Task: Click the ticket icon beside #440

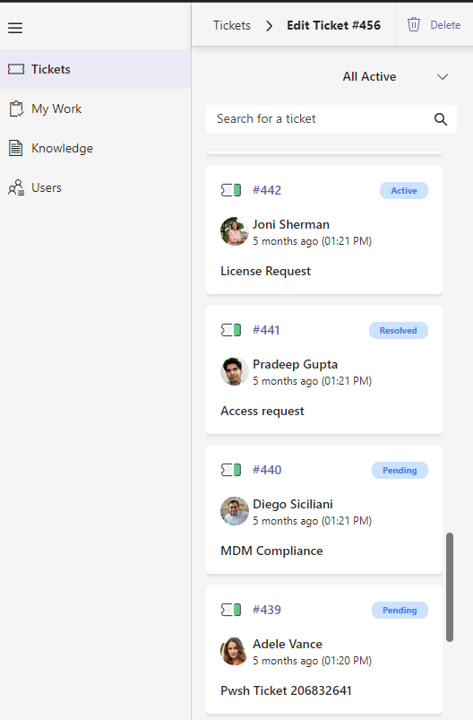Action: point(231,470)
